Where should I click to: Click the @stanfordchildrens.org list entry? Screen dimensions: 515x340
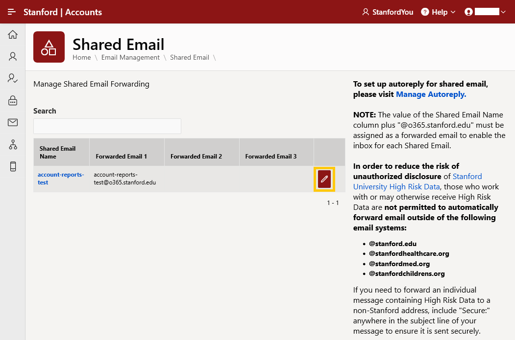(407, 273)
